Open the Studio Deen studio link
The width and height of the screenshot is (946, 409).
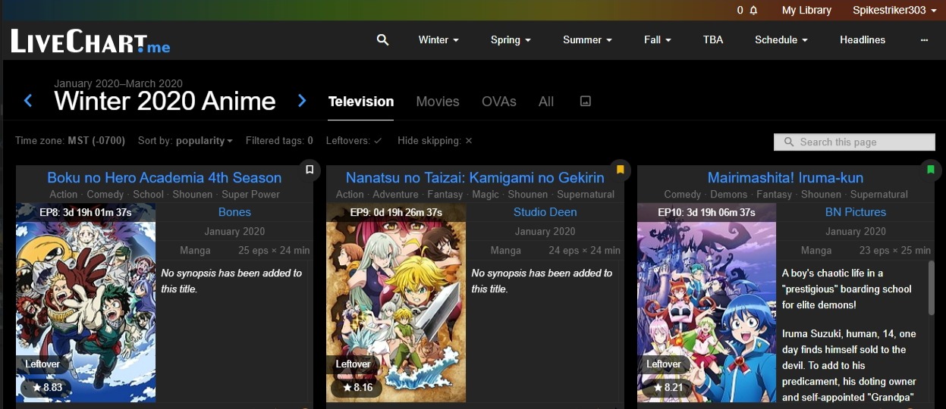545,212
